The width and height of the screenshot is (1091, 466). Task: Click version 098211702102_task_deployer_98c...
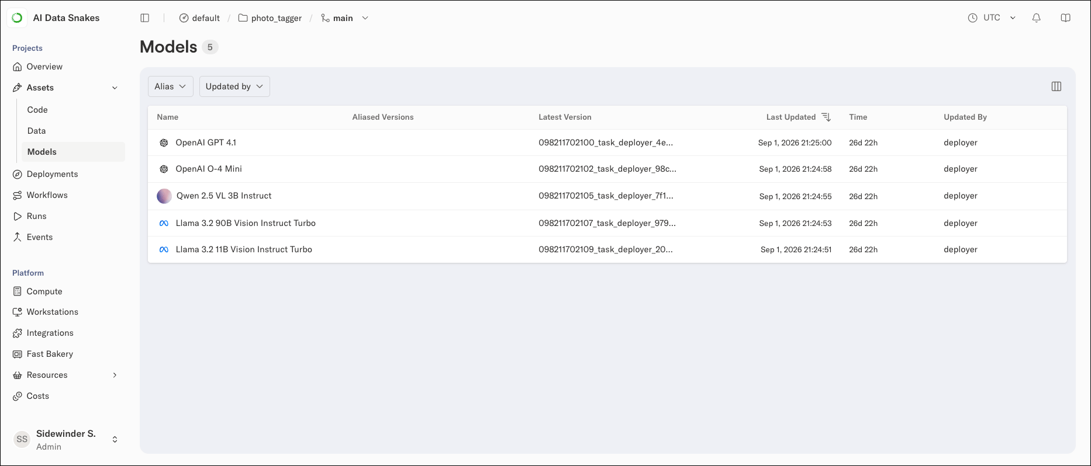pyautogui.click(x=607, y=169)
